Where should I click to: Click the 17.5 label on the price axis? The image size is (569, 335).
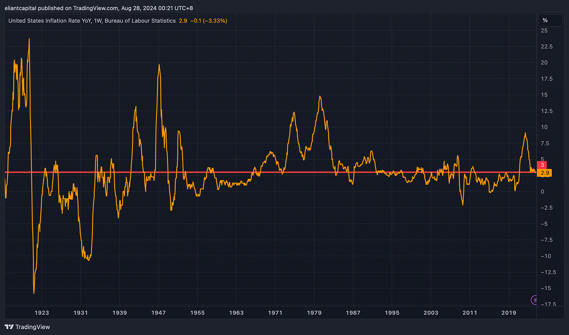tap(546, 79)
